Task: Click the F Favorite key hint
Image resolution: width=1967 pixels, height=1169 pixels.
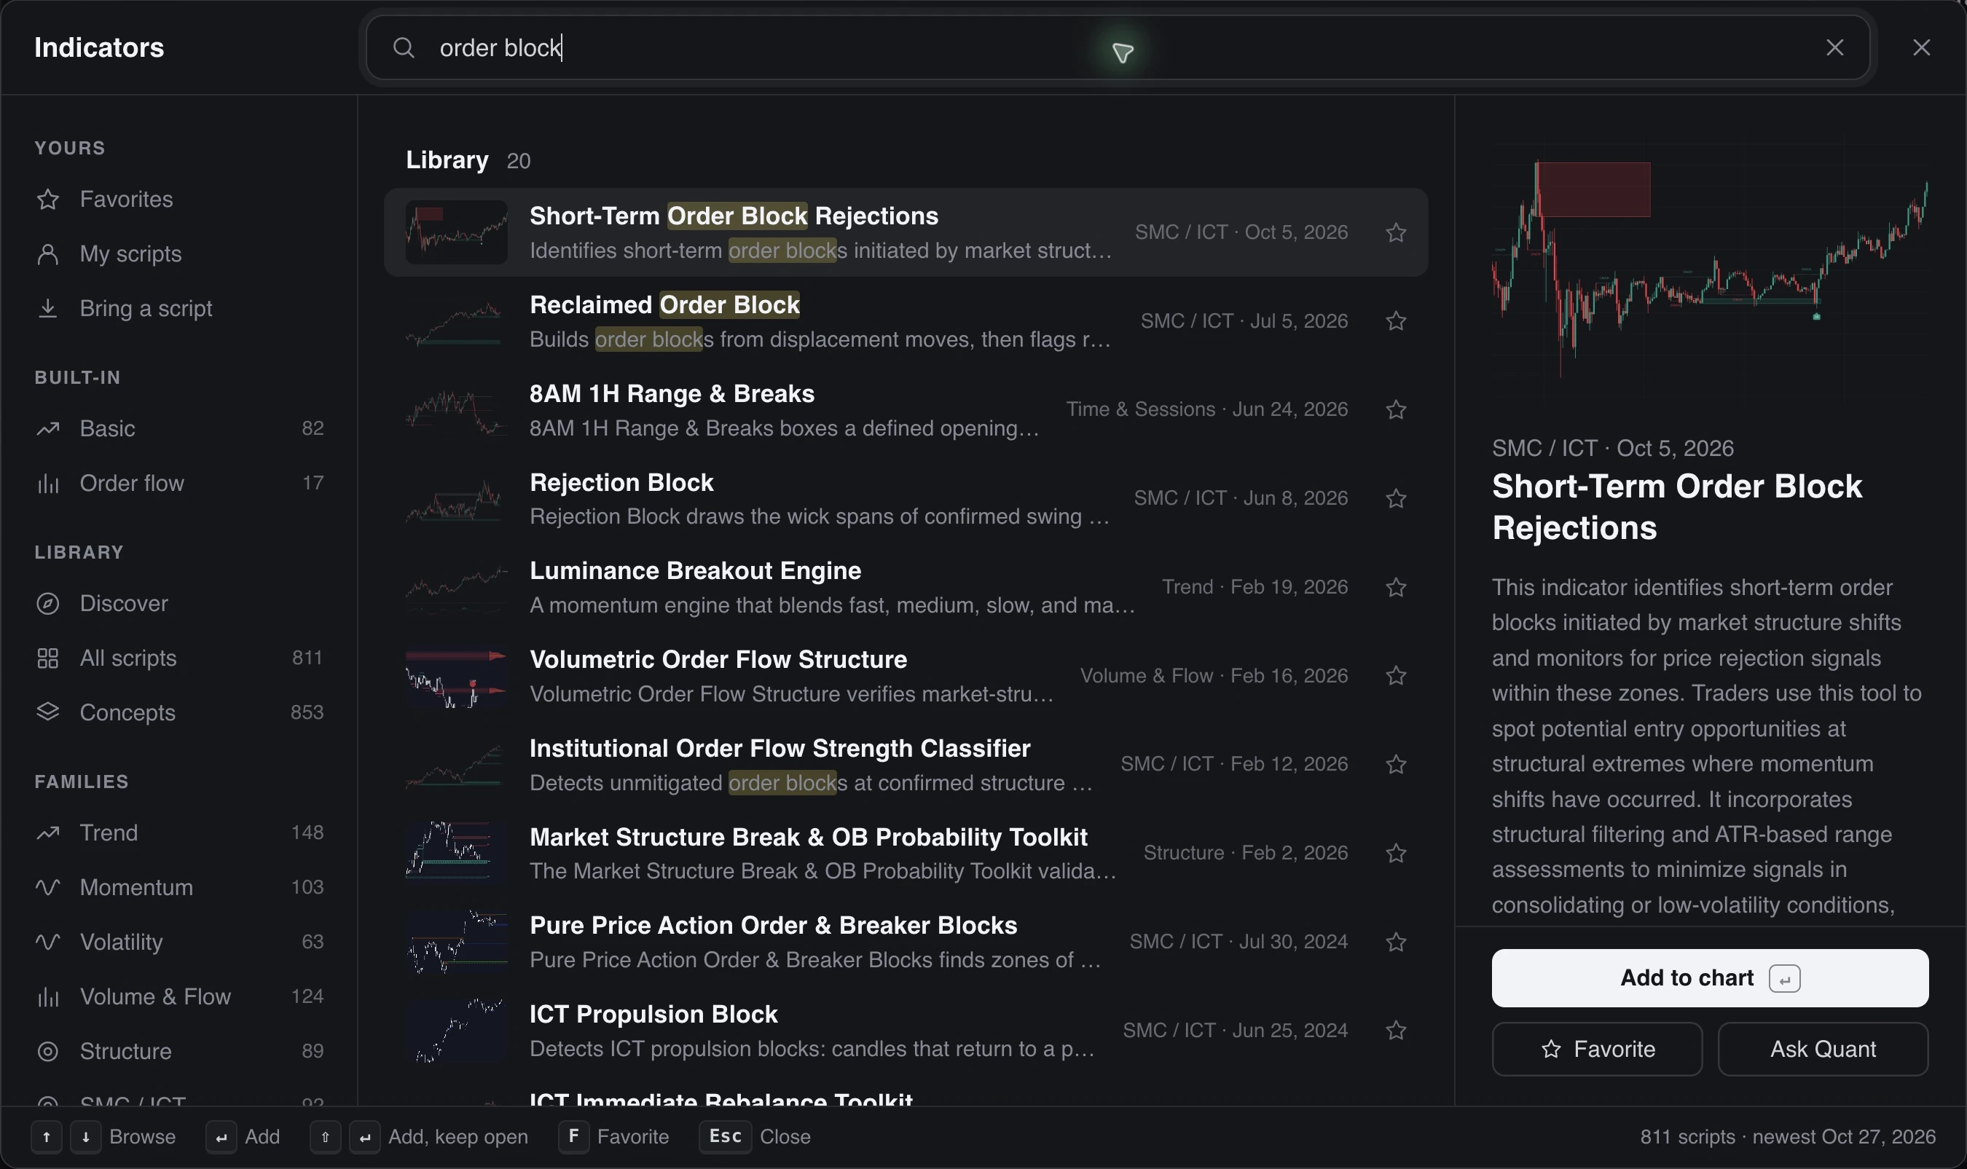Action: coord(573,1137)
